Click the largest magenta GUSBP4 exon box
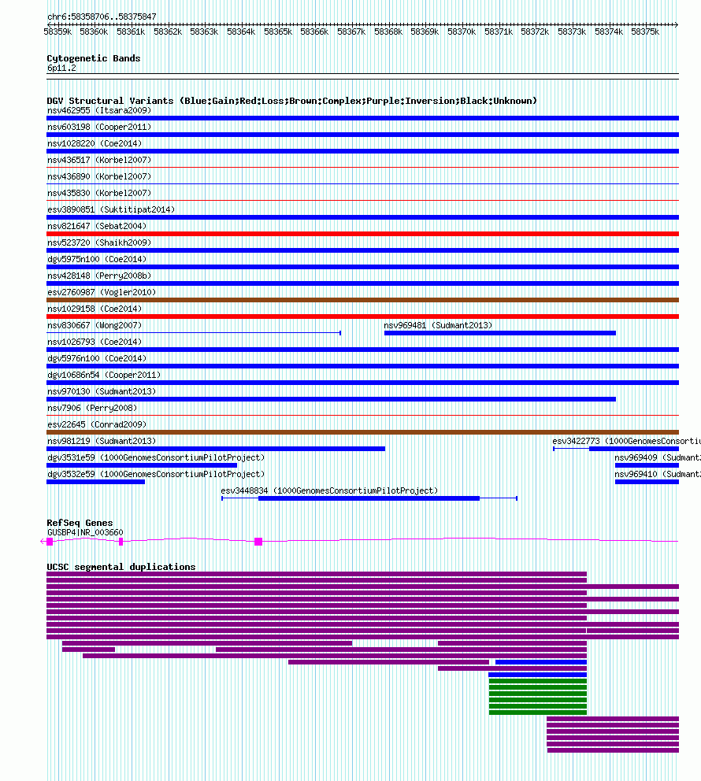This screenshot has height=781, width=701. pos(258,542)
